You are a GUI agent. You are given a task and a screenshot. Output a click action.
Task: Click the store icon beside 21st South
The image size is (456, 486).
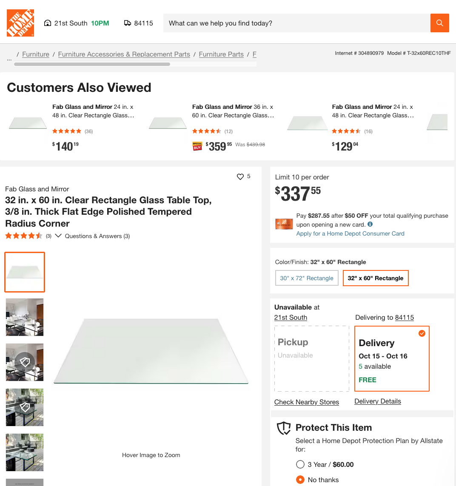tap(48, 23)
